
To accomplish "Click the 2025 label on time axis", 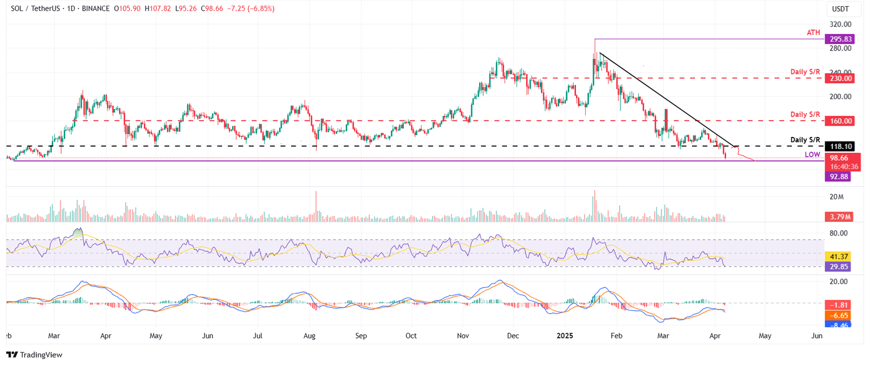I will 564,336.
